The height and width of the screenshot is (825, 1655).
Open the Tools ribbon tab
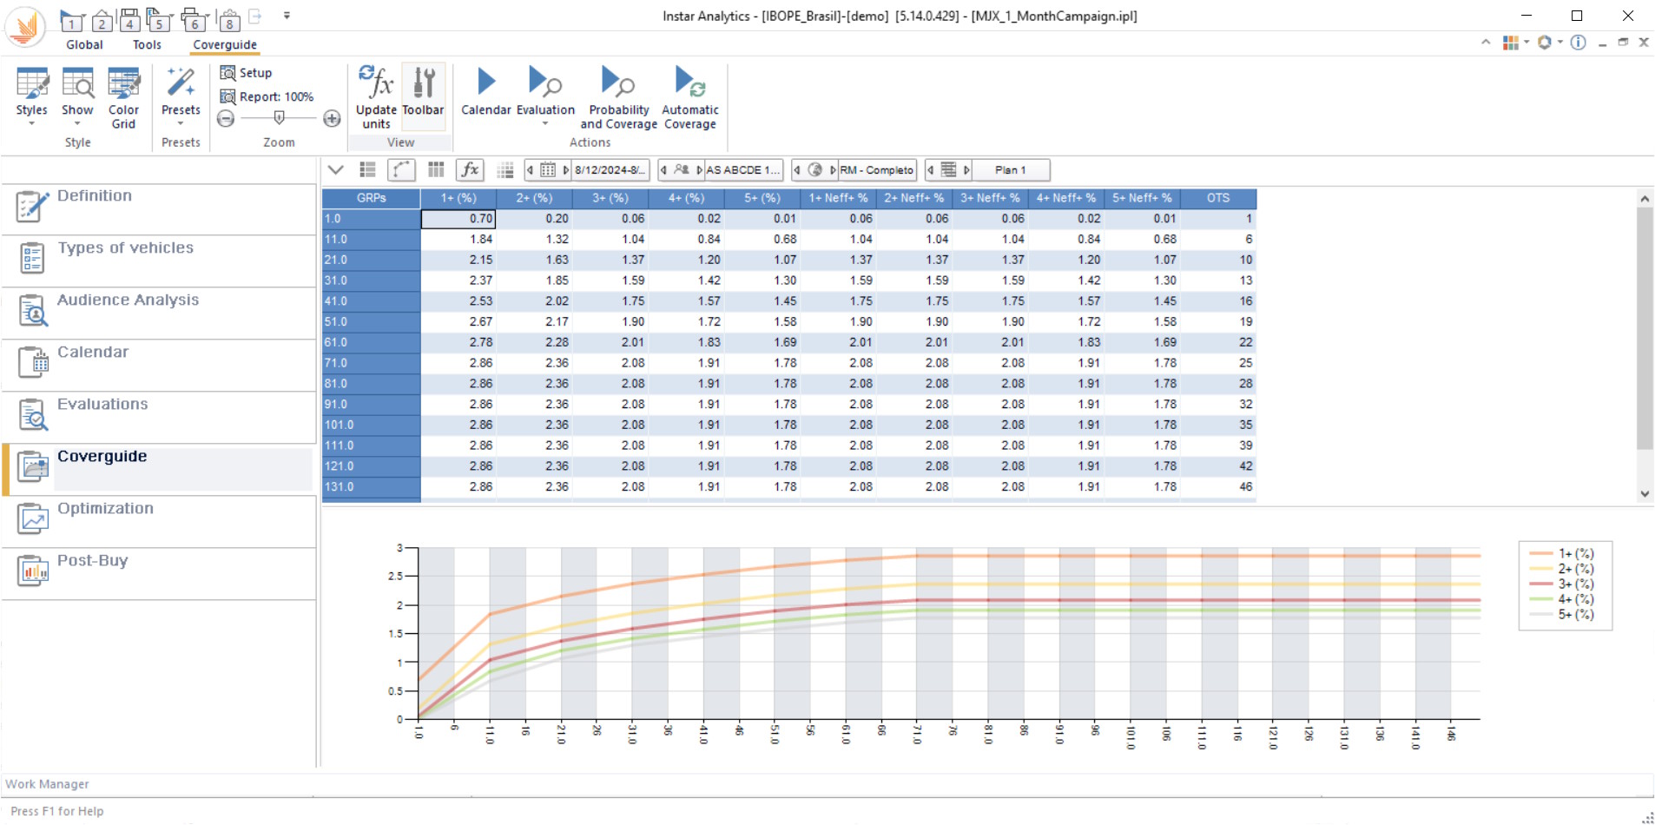[147, 44]
